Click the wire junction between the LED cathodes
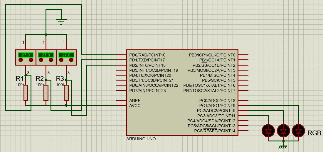The image size is (323, 152). [283, 141]
